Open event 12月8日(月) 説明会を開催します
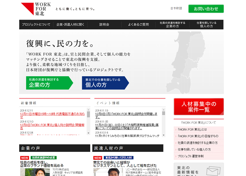Screen dimensions: 246x176 (x=126, y=116)
